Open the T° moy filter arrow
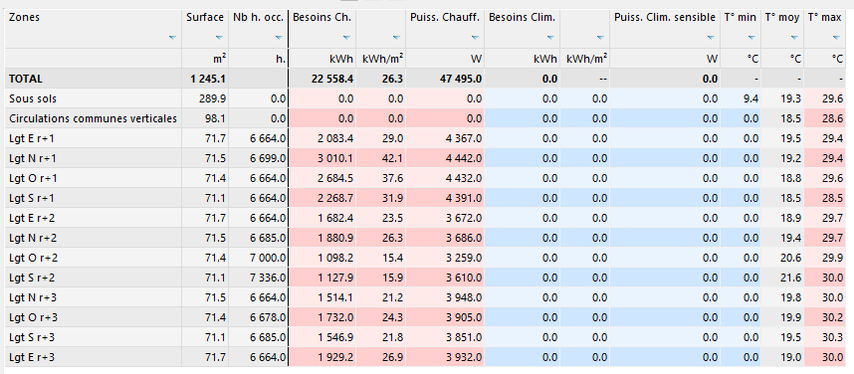This screenshot has height=374, width=854. [x=794, y=38]
